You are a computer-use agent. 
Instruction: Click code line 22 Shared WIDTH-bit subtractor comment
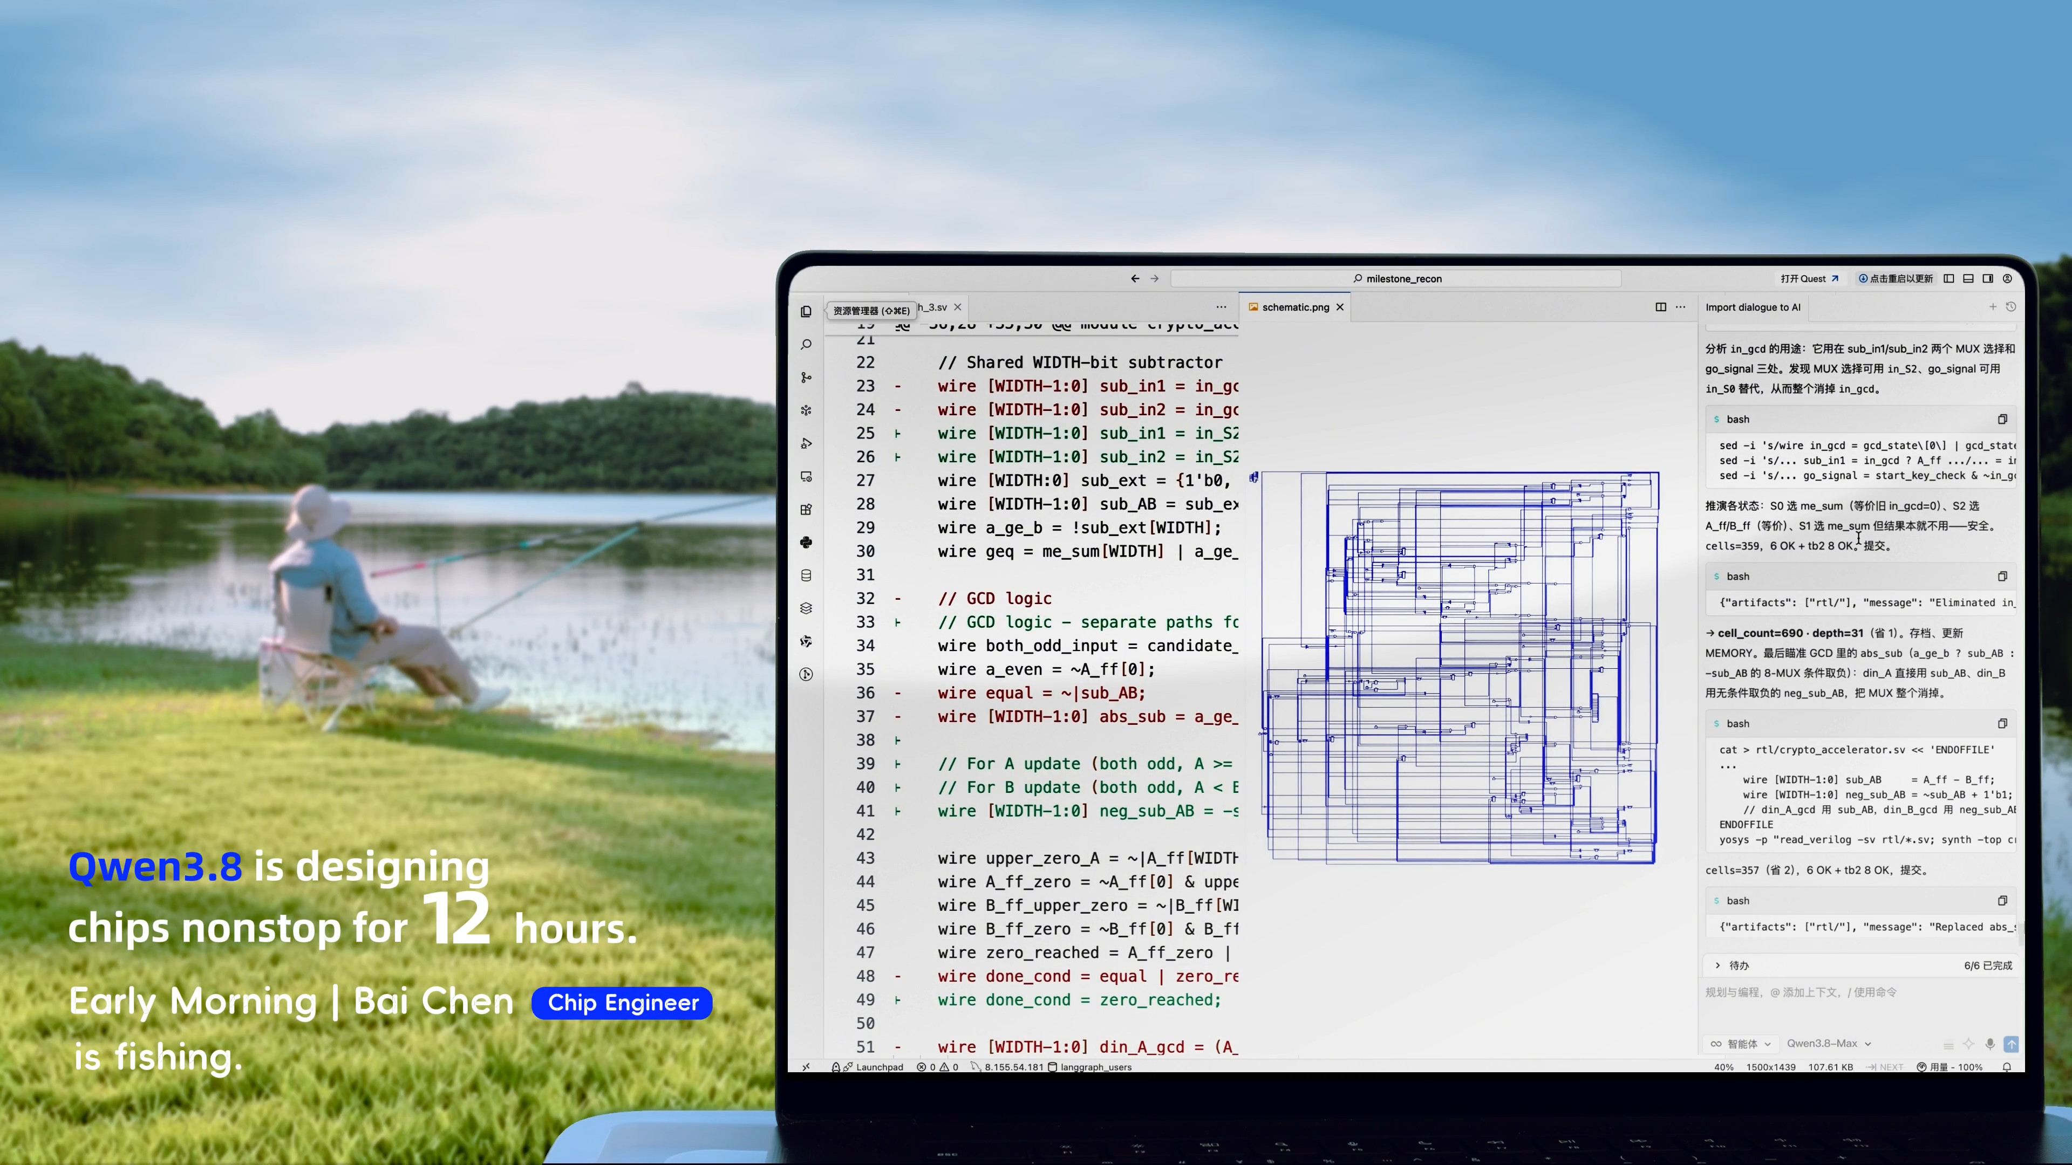point(1079,362)
